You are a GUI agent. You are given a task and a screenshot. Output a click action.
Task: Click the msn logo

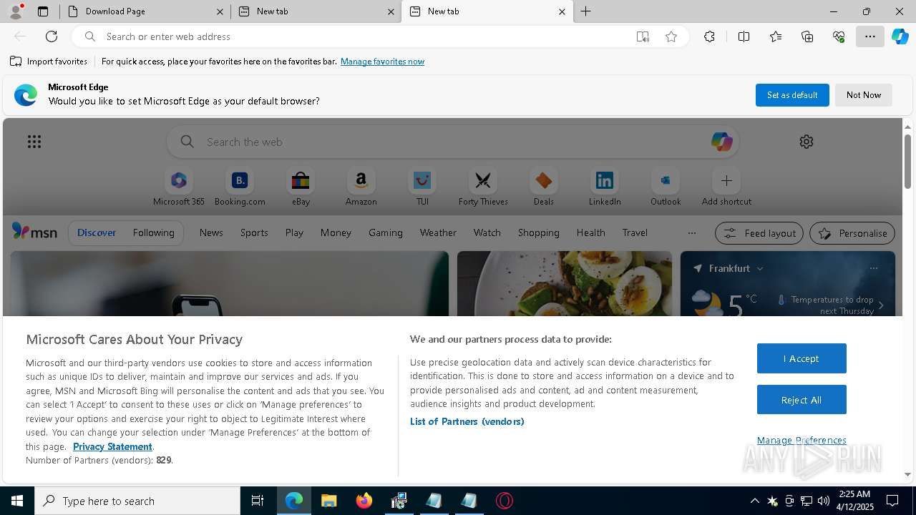coord(34,232)
